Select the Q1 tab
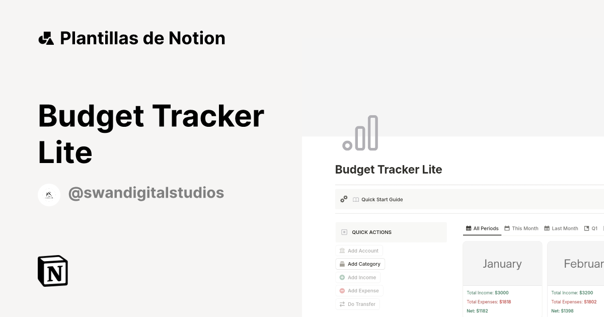Image resolution: width=604 pixels, height=317 pixels. click(x=592, y=228)
